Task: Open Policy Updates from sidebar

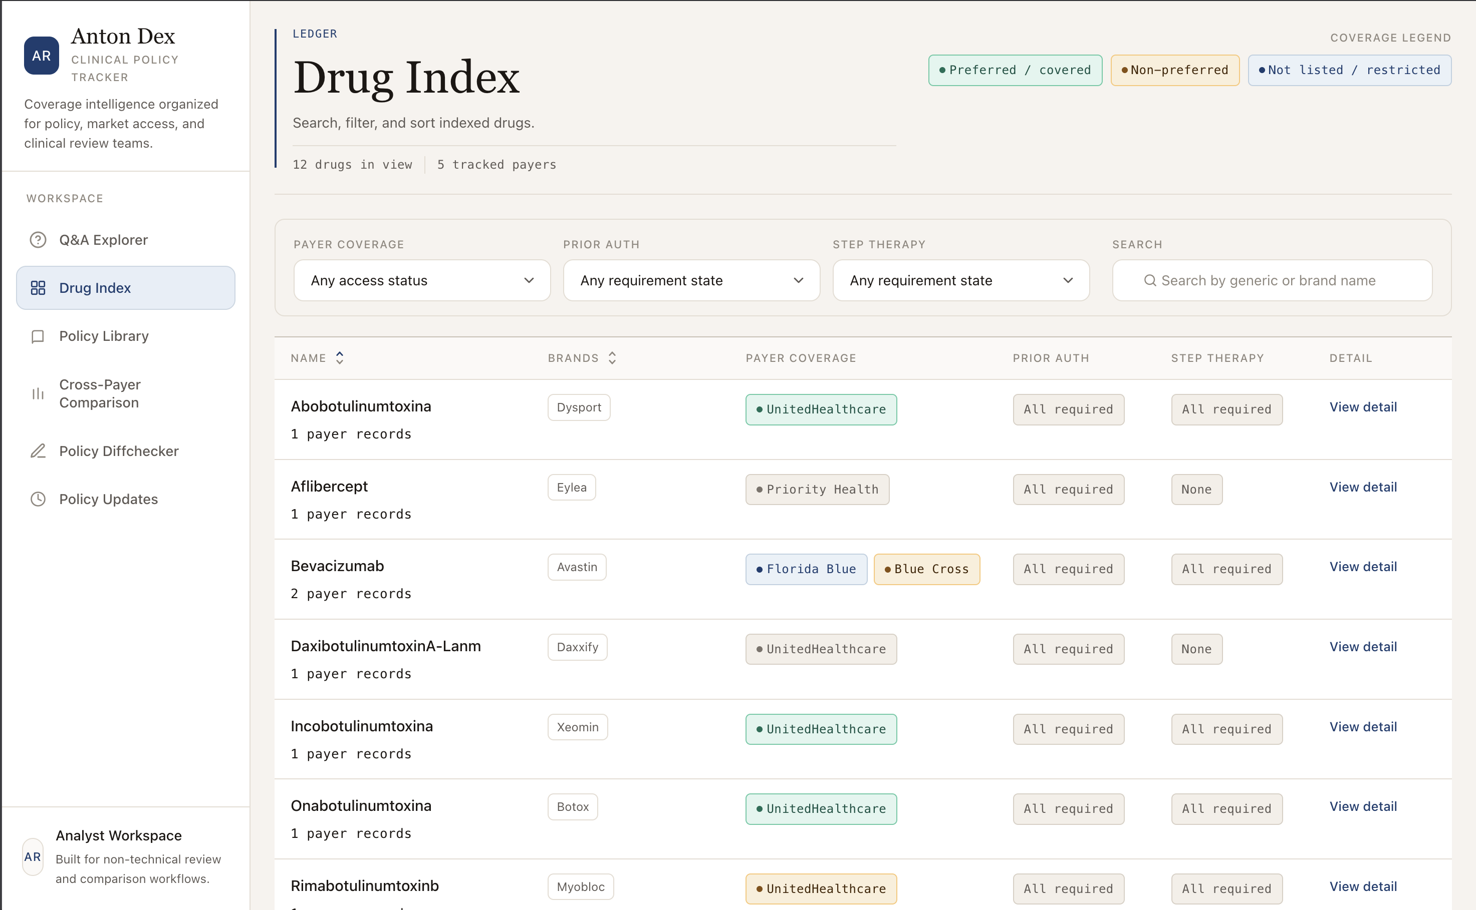Action: tap(108, 499)
